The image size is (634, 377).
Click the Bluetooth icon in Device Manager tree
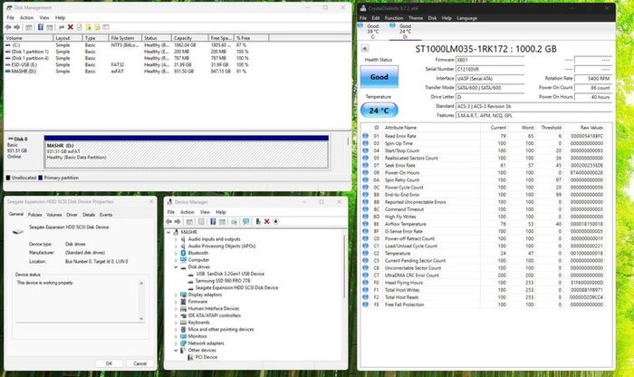[x=183, y=253]
